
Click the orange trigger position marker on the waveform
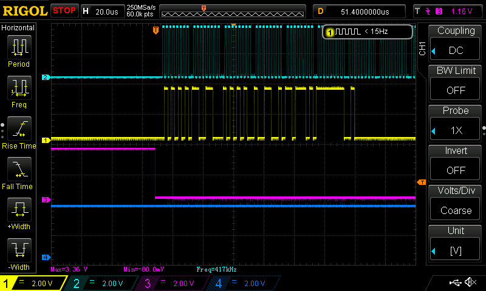(x=156, y=30)
